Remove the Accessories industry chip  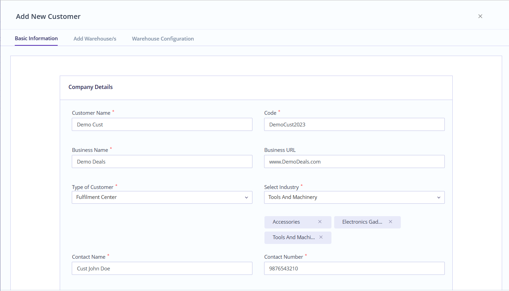click(320, 222)
